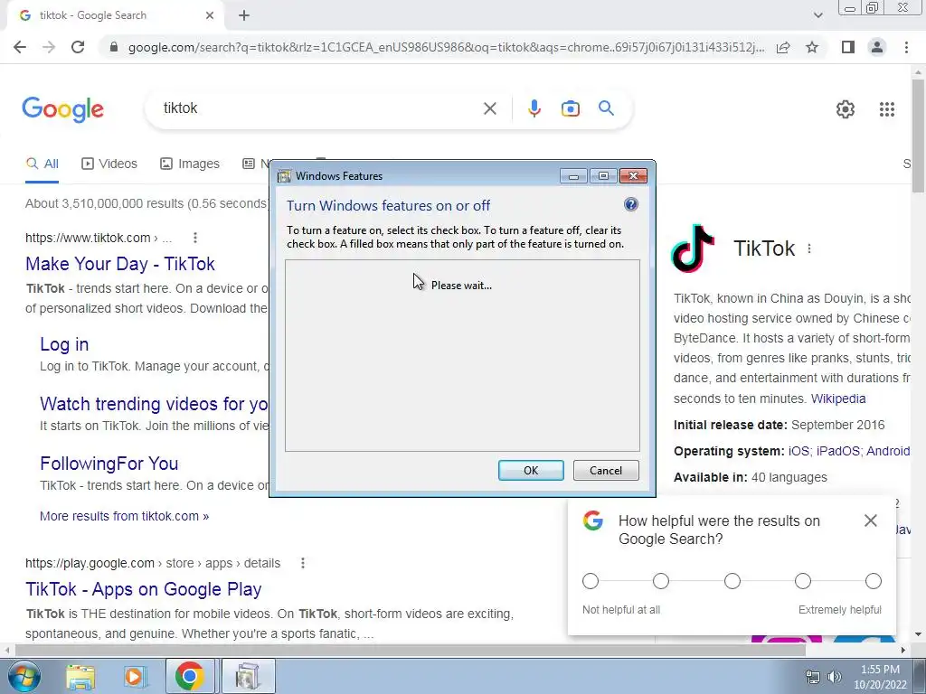Click the blue magnifier search button

[x=606, y=108]
